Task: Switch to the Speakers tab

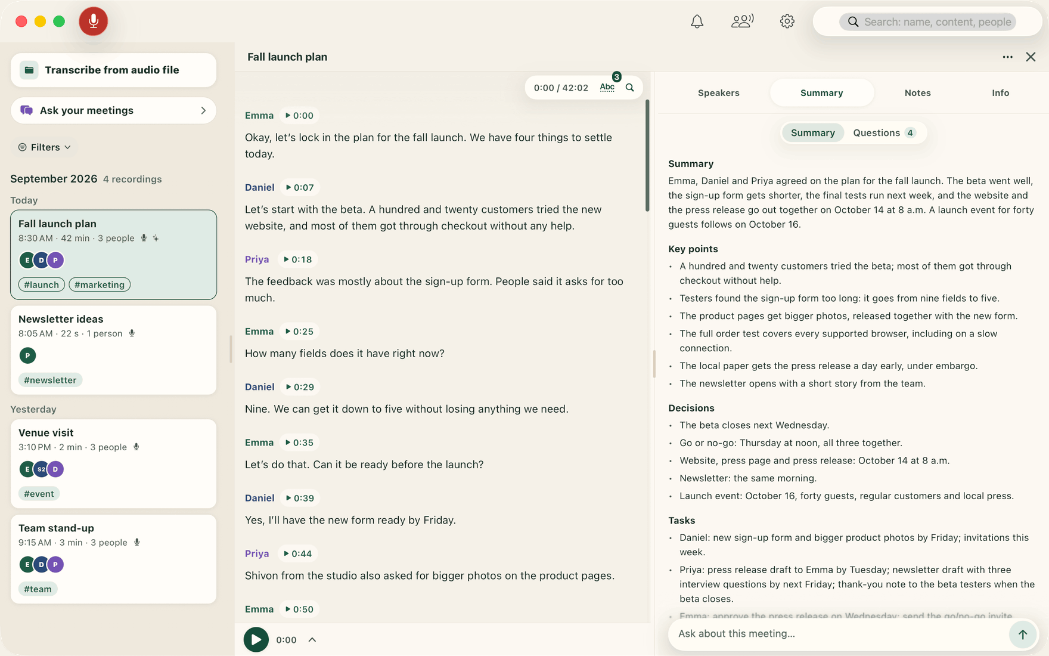Action: (x=718, y=93)
